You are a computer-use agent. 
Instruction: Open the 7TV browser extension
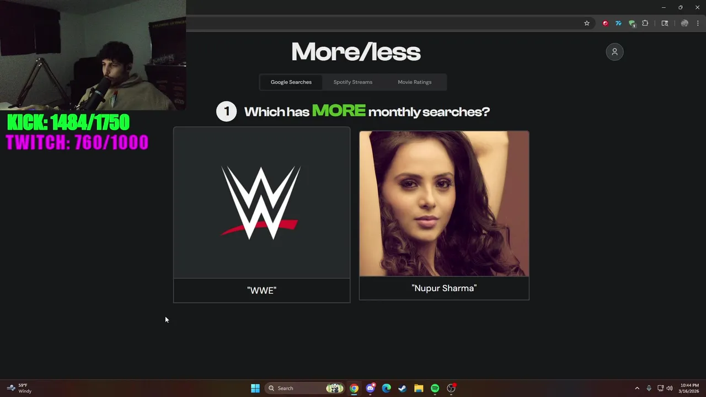618,23
